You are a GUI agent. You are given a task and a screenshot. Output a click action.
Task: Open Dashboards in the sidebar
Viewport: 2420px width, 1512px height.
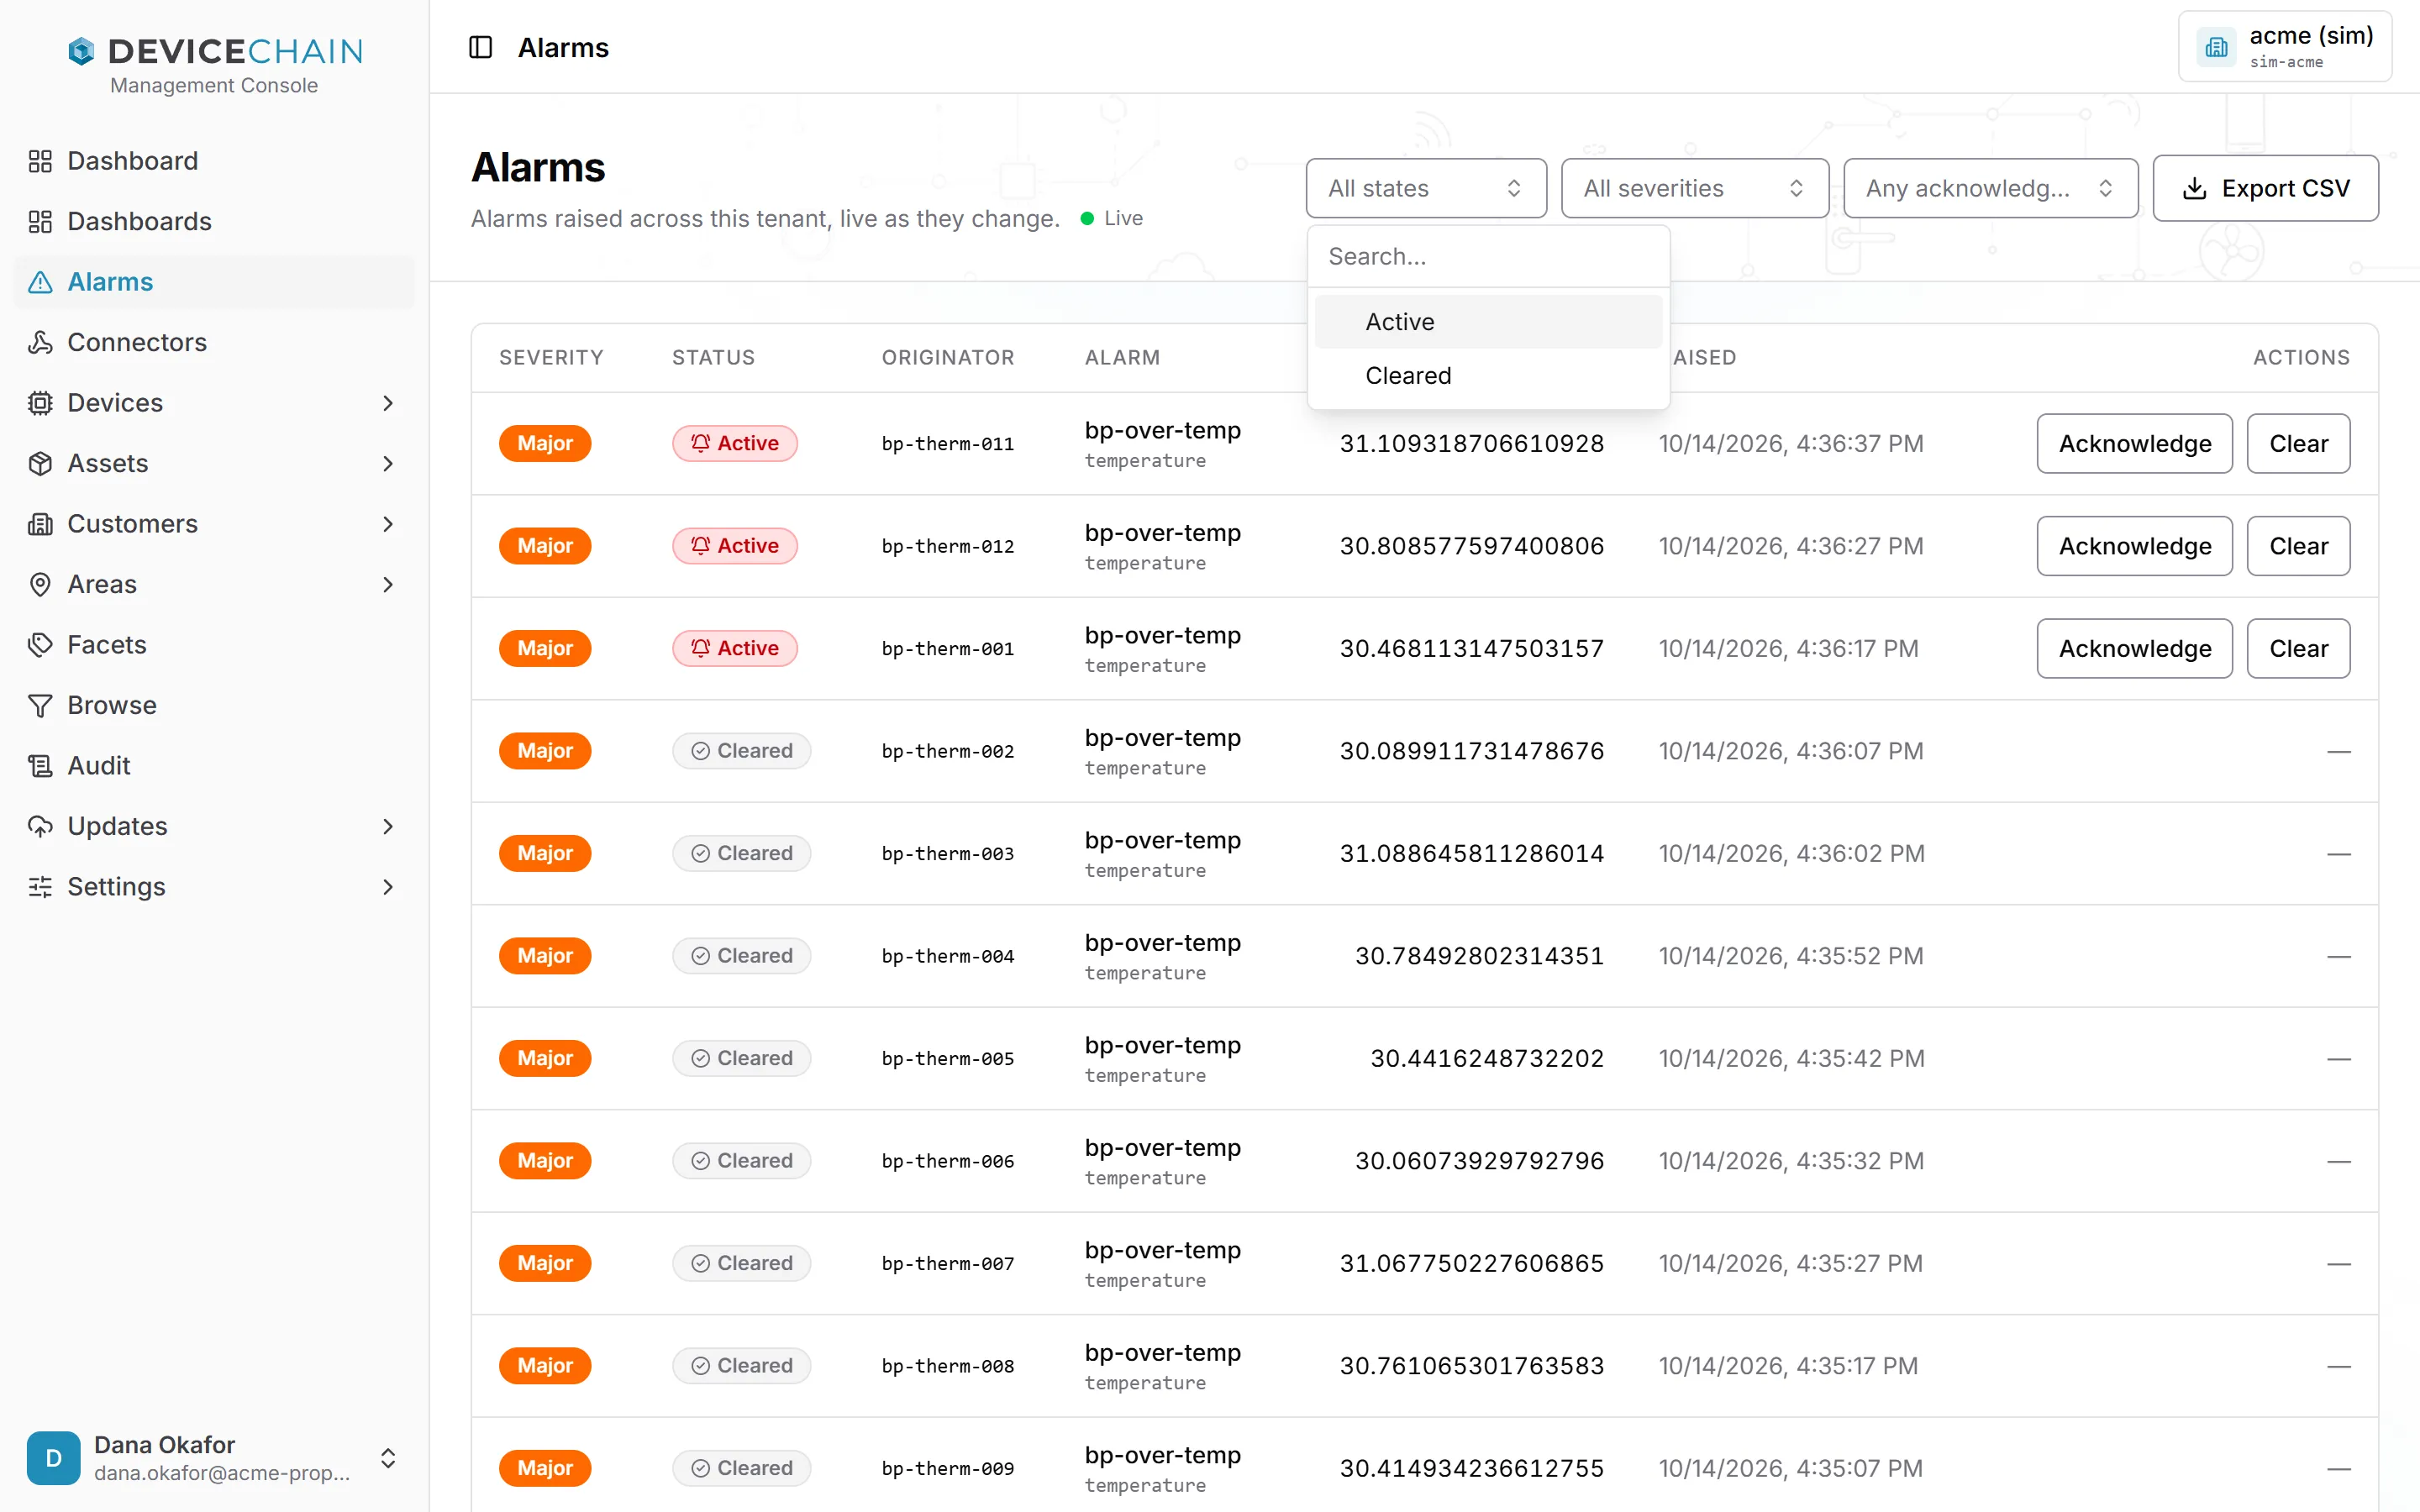214,221
